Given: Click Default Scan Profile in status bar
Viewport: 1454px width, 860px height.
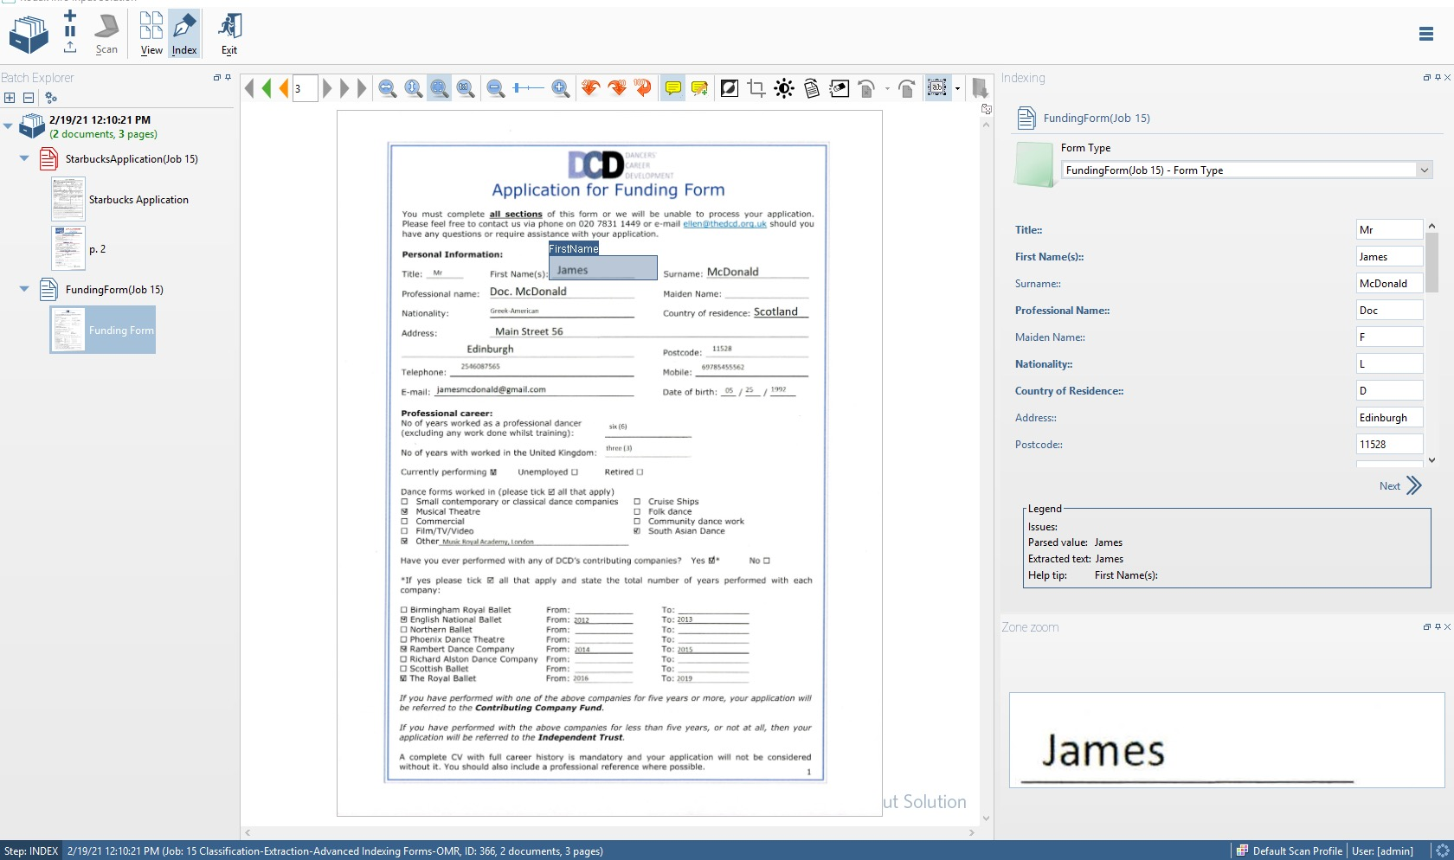Looking at the screenshot, I should [x=1290, y=850].
